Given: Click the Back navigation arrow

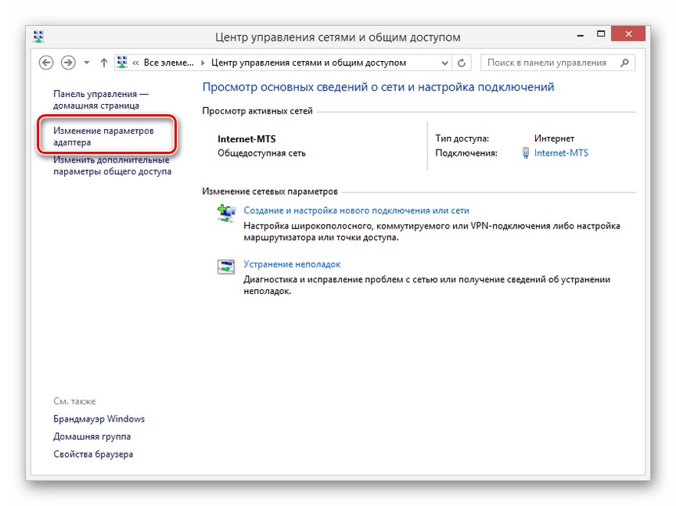Looking at the screenshot, I should pos(46,63).
